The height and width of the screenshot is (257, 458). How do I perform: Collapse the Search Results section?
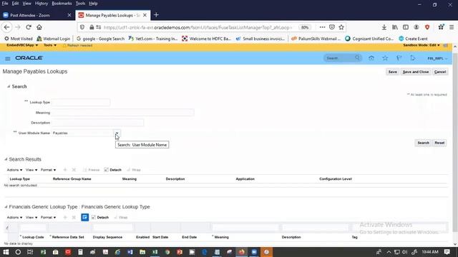[6, 159]
